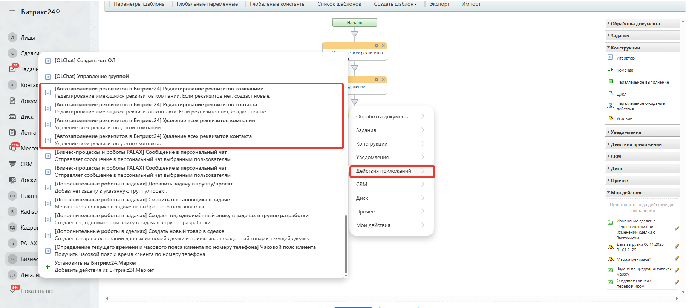Open settings gear on 'всех реквизитов' activity

[x=376, y=46]
